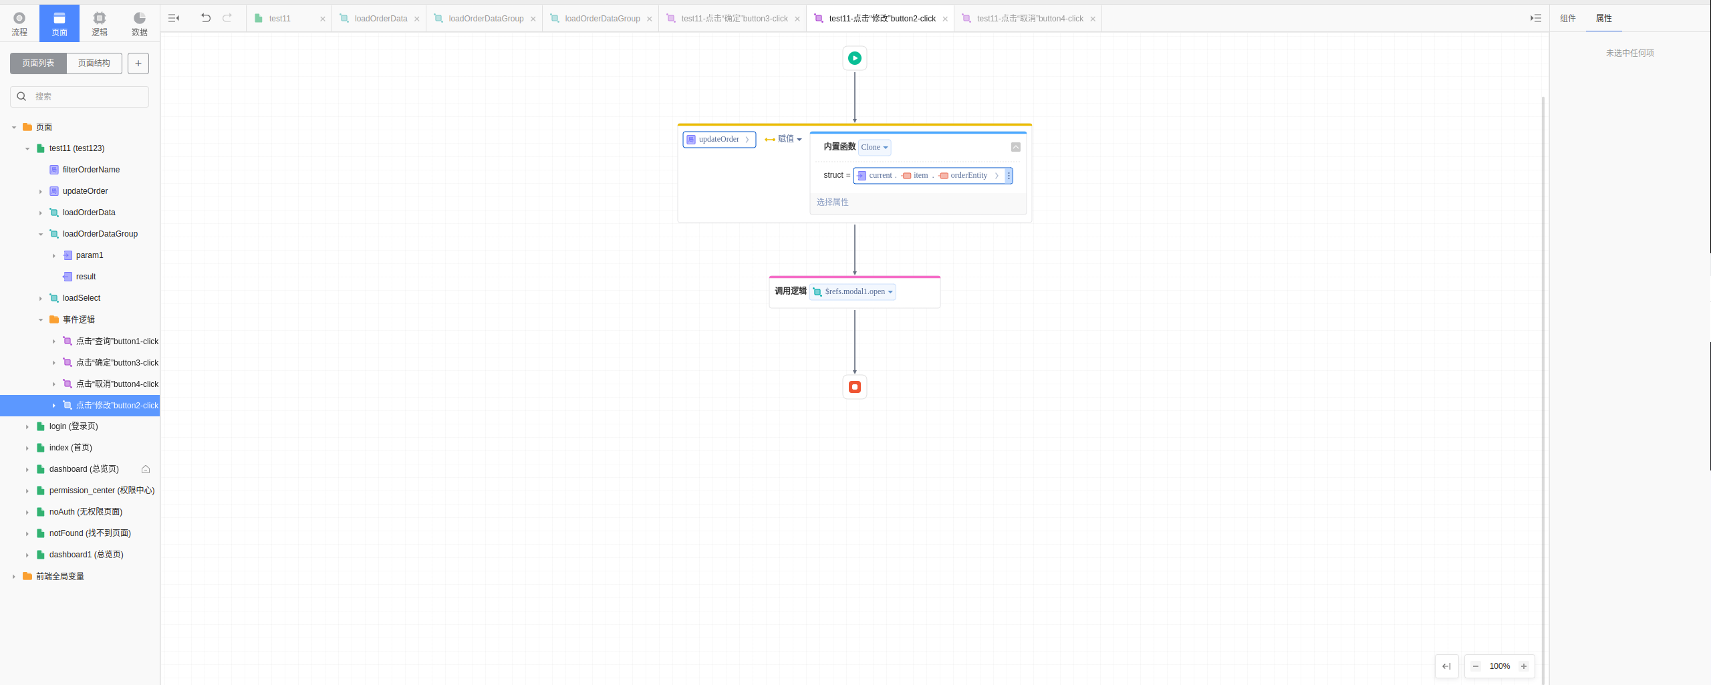Fit canvas view using arrow icon
Screen dimensions: 1711x685
pos(1446,666)
